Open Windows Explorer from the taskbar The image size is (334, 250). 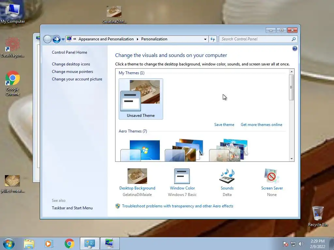click(x=29, y=244)
